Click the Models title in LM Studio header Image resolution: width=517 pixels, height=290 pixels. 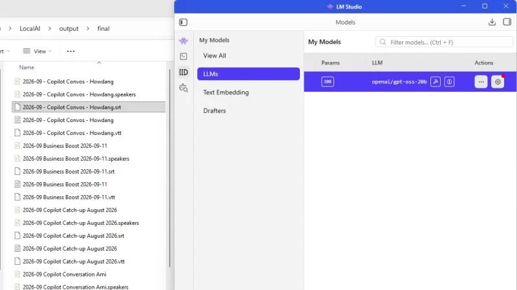(345, 22)
